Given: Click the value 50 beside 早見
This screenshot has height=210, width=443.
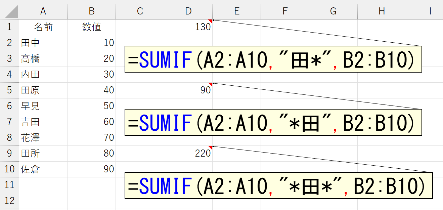Looking at the screenshot, I should pos(91,106).
